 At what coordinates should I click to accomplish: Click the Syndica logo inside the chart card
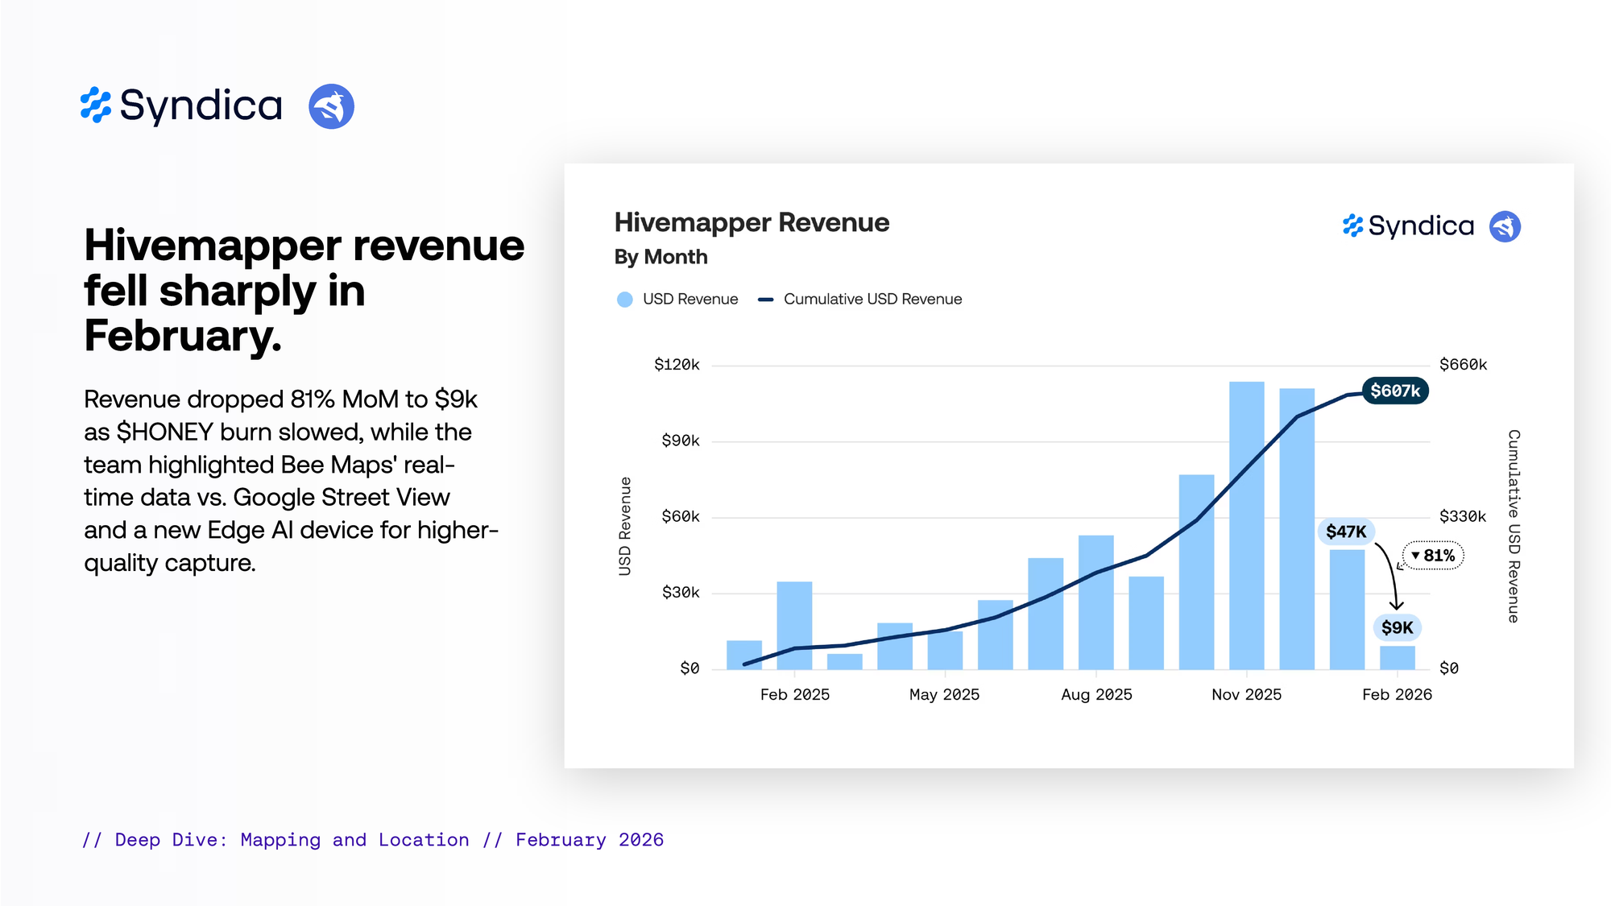[x=1408, y=226]
